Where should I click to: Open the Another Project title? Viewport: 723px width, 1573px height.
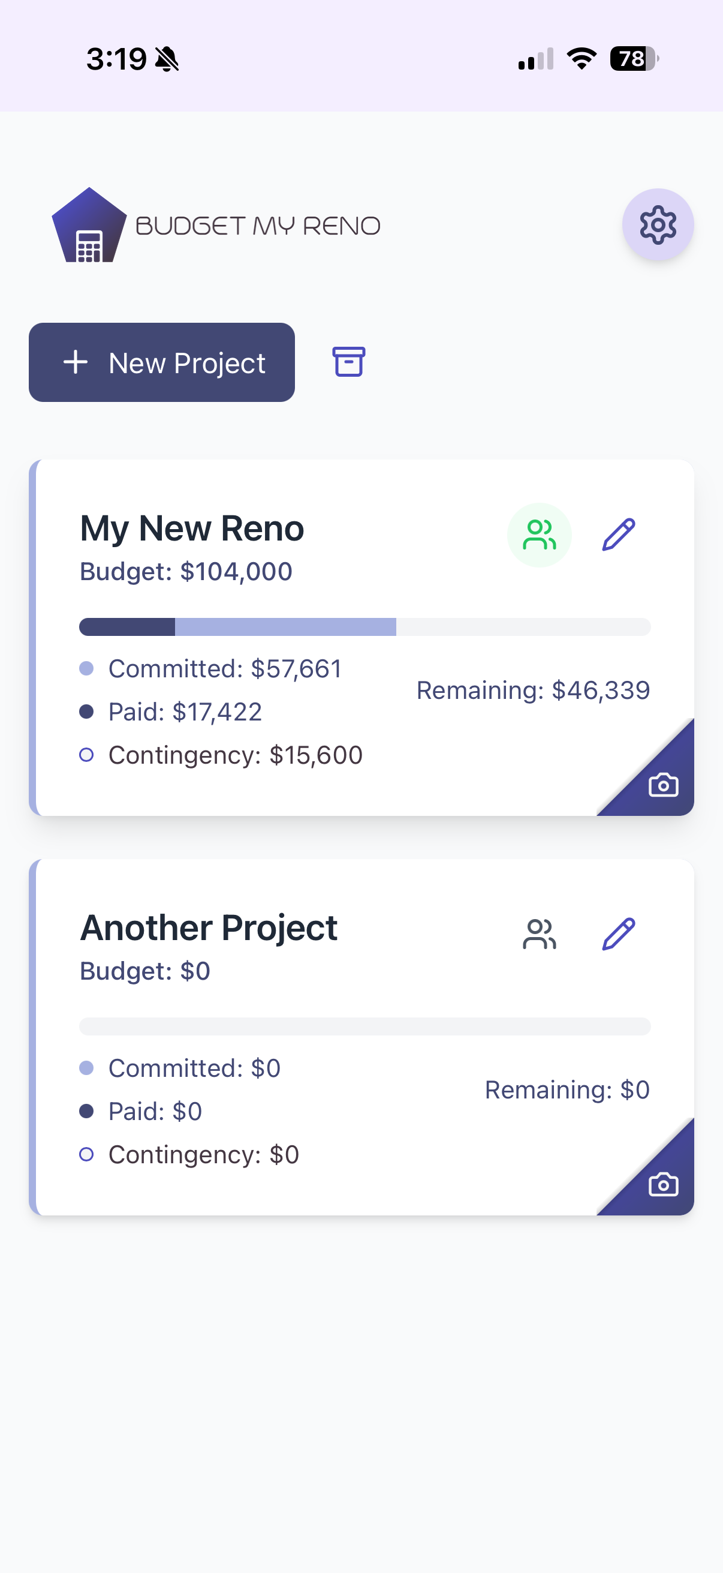pyautogui.click(x=209, y=927)
